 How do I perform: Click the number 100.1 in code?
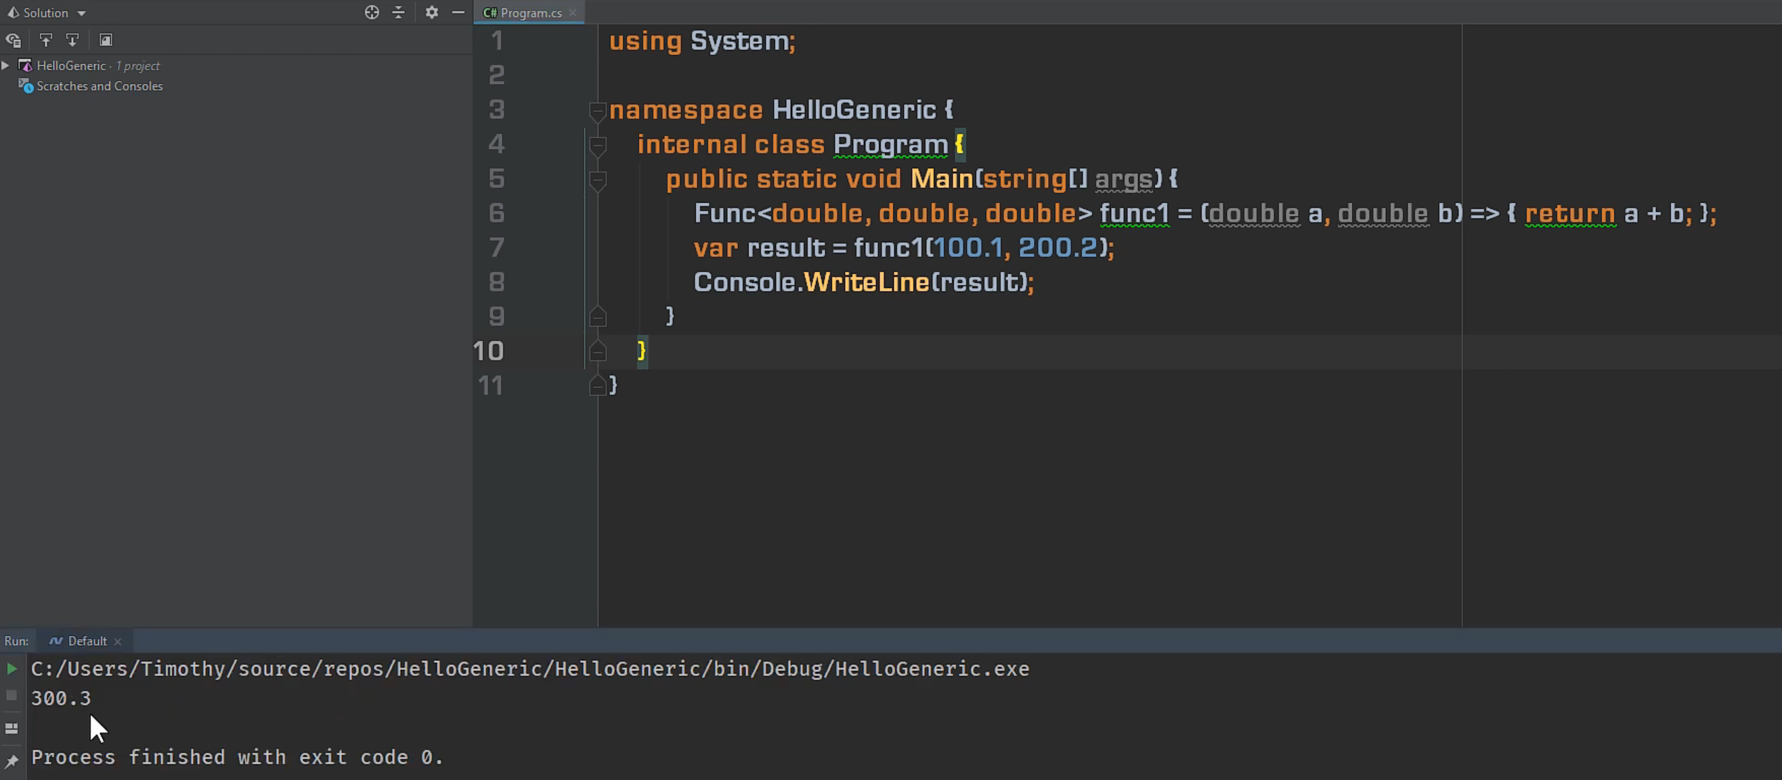[968, 248]
